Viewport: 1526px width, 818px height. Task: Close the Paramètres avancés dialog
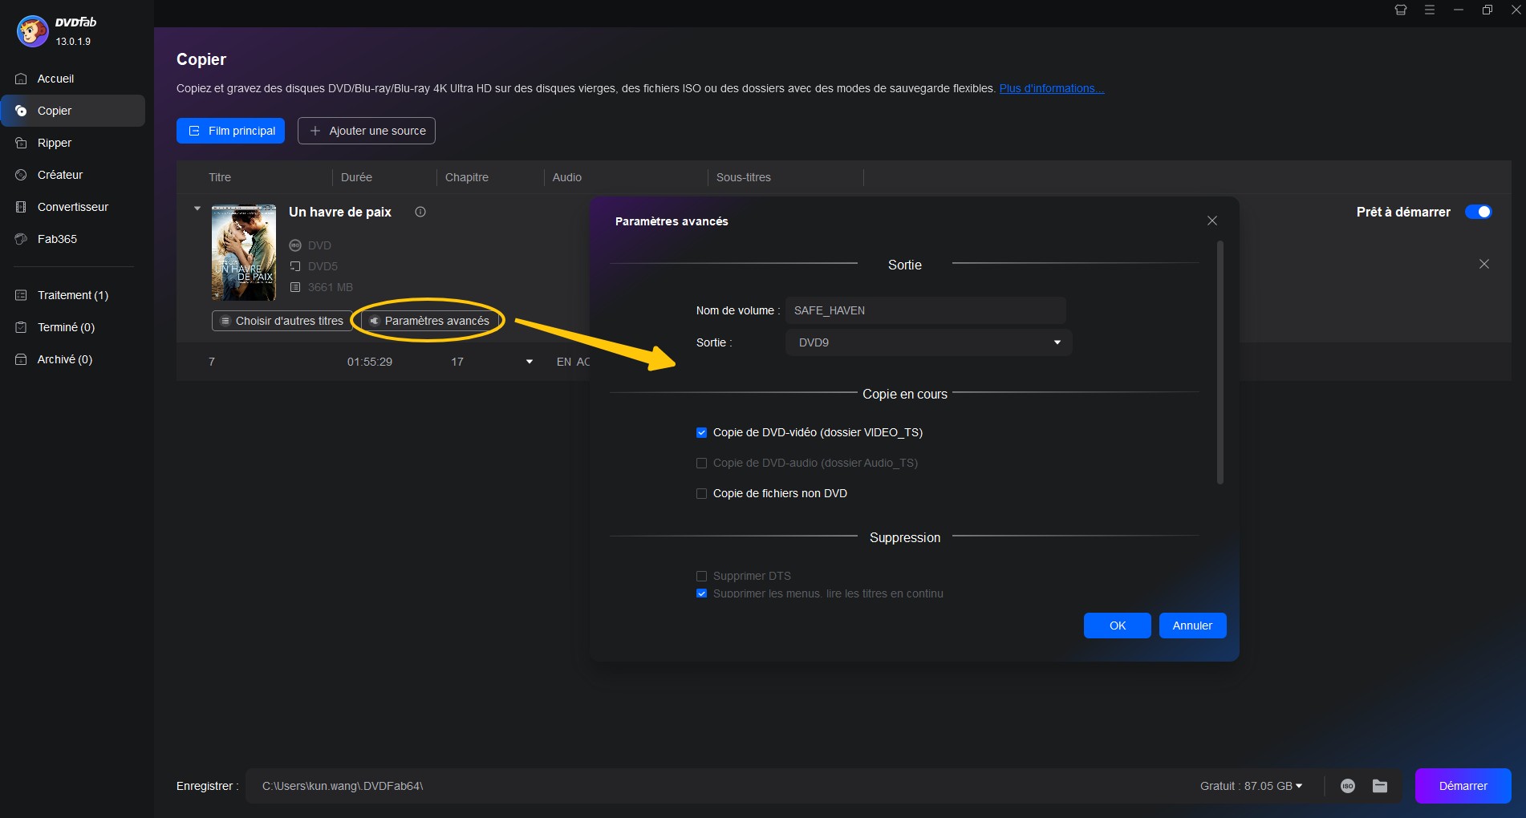[1212, 221]
